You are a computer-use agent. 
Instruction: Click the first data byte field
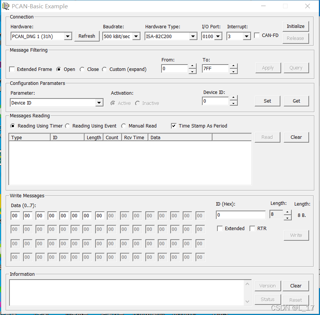(15, 216)
